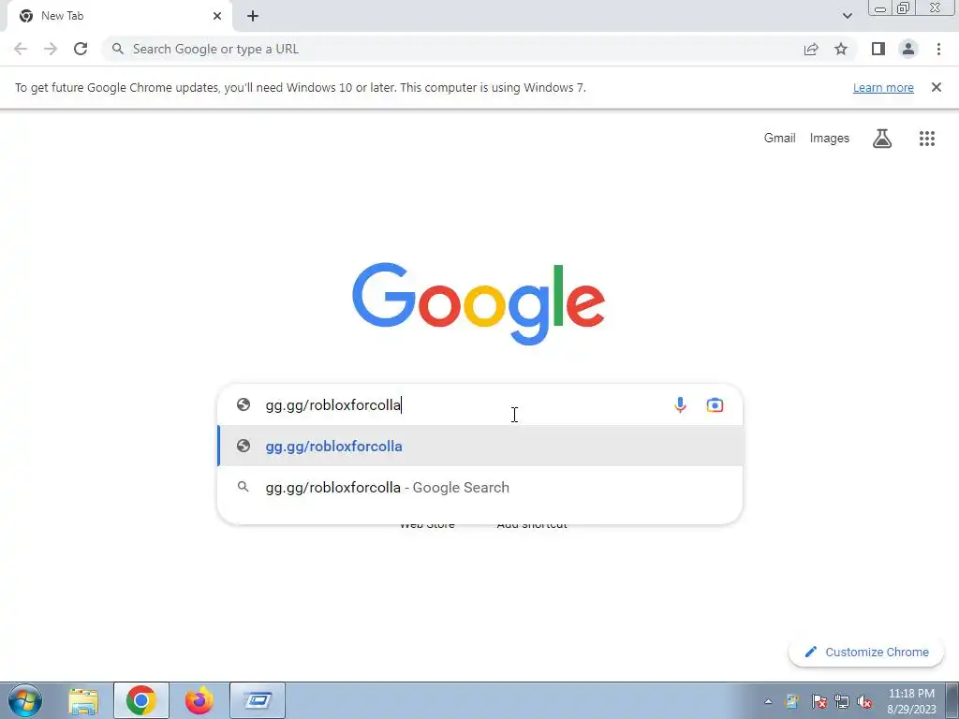Image resolution: width=959 pixels, height=719 pixels.
Task: Open Windows Explorer from the taskbar
Action: [83, 700]
